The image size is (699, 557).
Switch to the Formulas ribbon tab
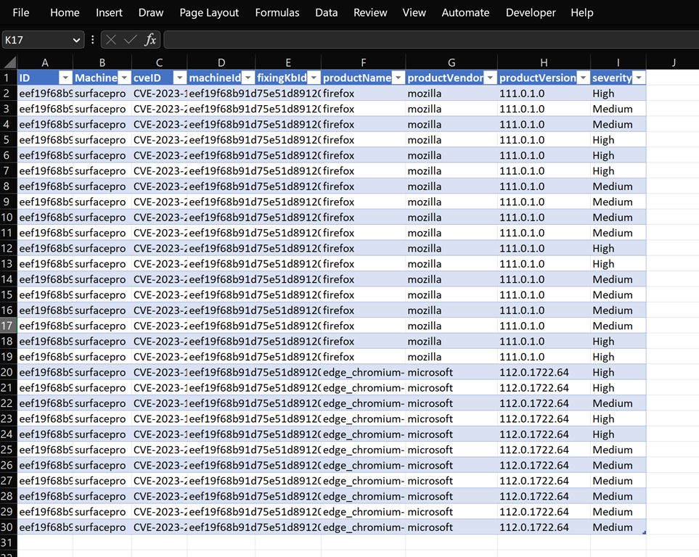277,12
